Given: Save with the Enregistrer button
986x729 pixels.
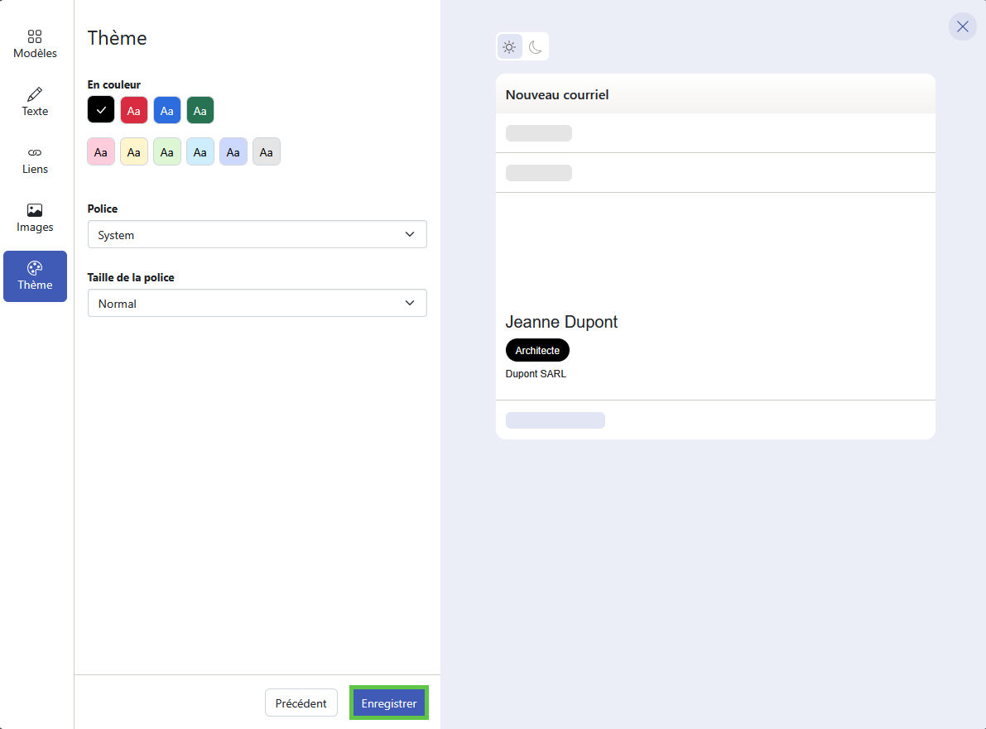Looking at the screenshot, I should coord(389,703).
